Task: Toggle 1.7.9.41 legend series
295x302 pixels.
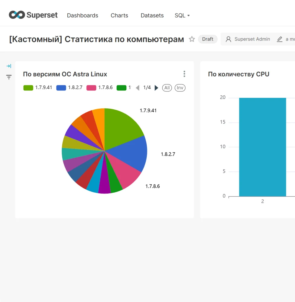Action: (x=38, y=88)
